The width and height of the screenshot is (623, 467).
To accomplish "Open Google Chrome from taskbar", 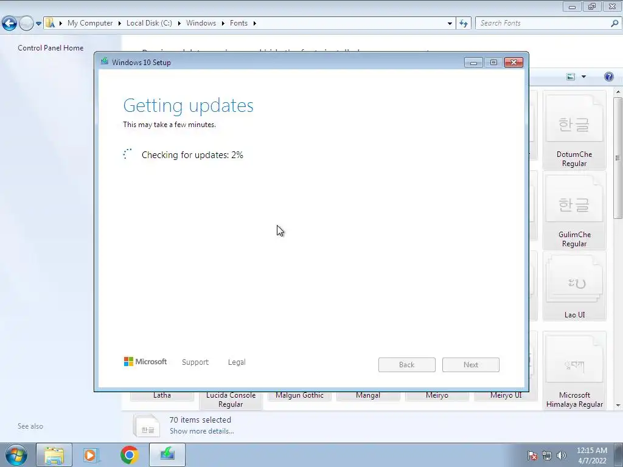I will point(129,455).
